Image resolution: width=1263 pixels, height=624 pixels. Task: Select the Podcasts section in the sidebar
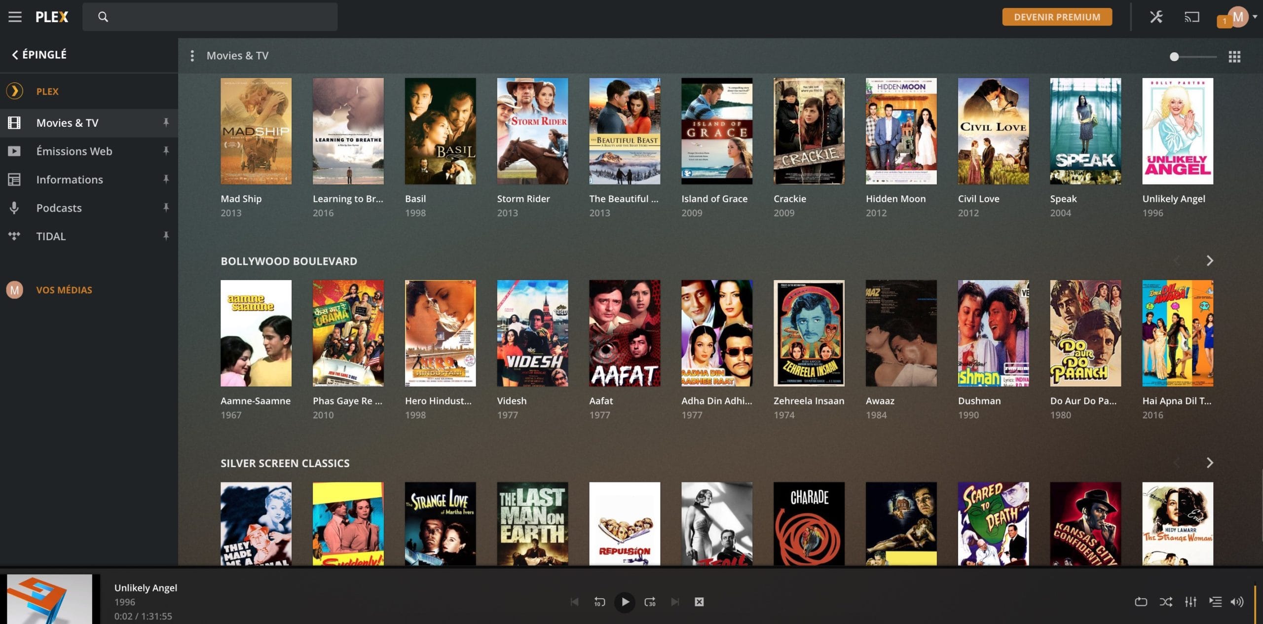click(59, 208)
